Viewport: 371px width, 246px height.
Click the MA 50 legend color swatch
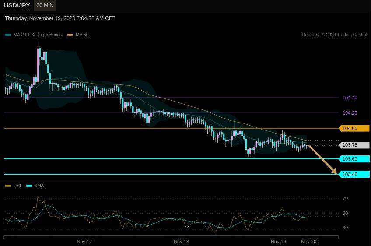click(x=70, y=35)
